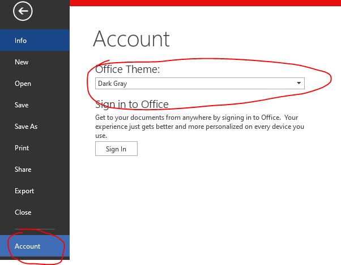This screenshot has height=265, width=341.
Task: Click the separator line above Account
Action: pyautogui.click(x=35, y=229)
